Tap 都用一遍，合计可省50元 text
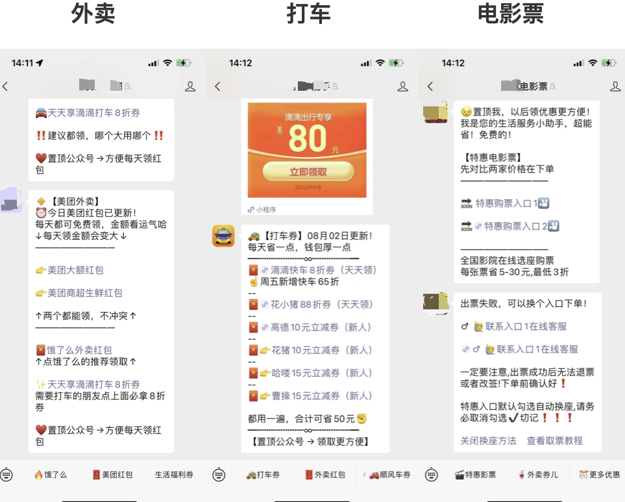This screenshot has height=502, width=625. click(301, 419)
